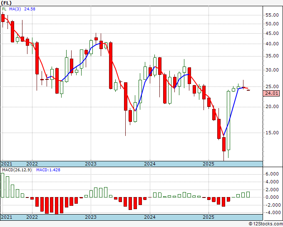Viewport: 283px width, 227px height.
Task: Open the 12Stocks.com copyright link
Action: tap(266, 224)
